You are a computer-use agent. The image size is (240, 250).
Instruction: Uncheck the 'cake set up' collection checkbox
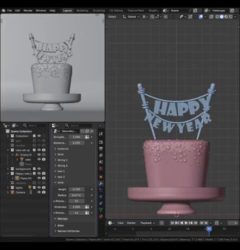34,150
